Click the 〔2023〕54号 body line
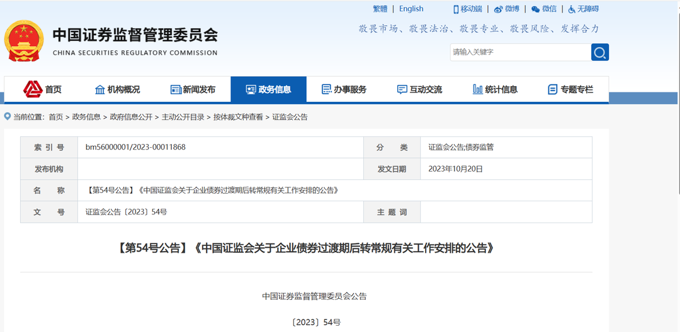 coord(316,323)
